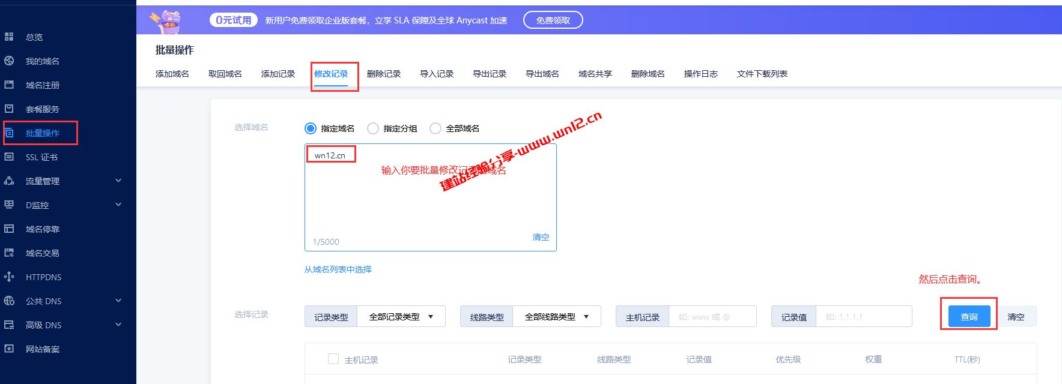
Task: Click the promo banner mascot image
Action: click(x=166, y=21)
